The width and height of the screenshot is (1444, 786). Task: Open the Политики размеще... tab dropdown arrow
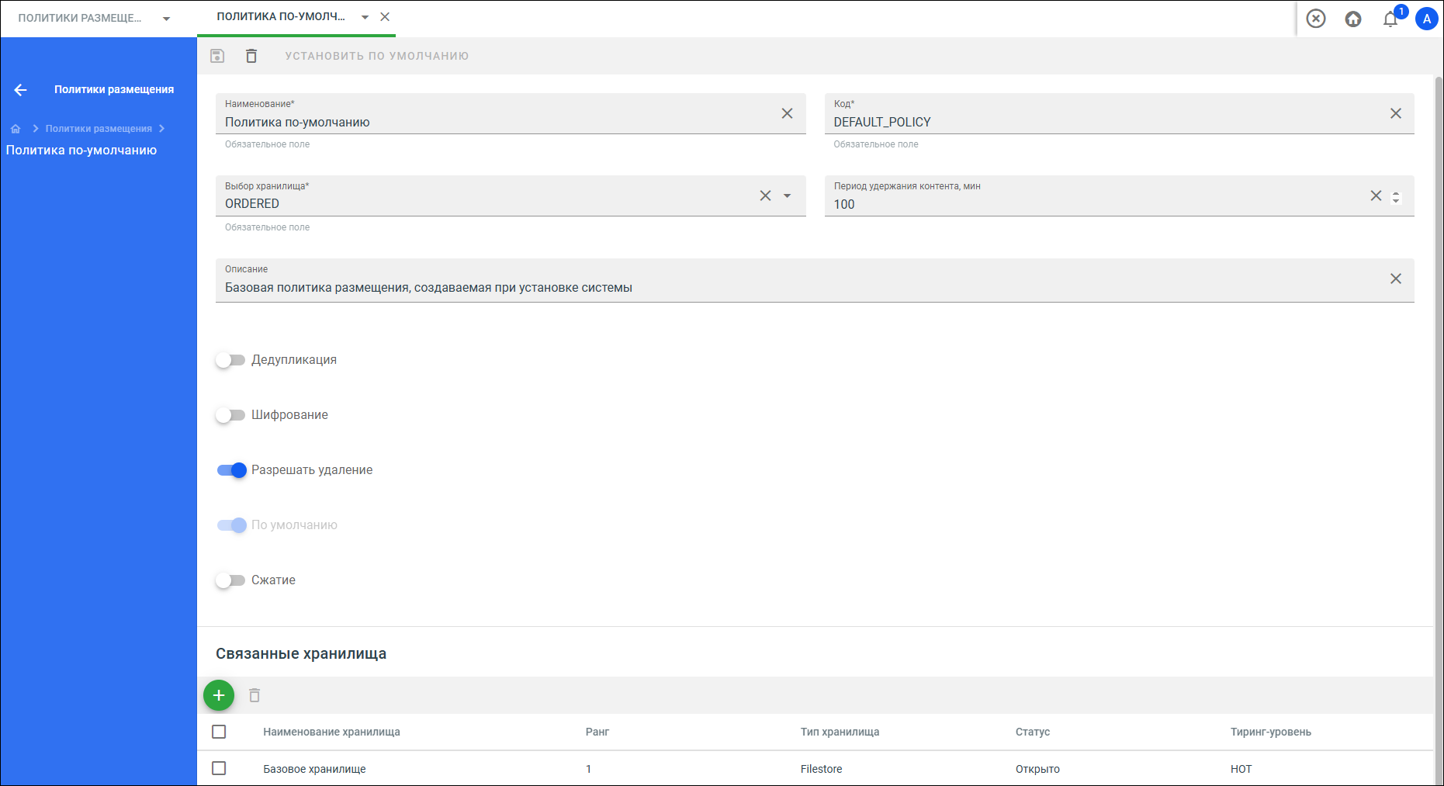pyautogui.click(x=166, y=19)
